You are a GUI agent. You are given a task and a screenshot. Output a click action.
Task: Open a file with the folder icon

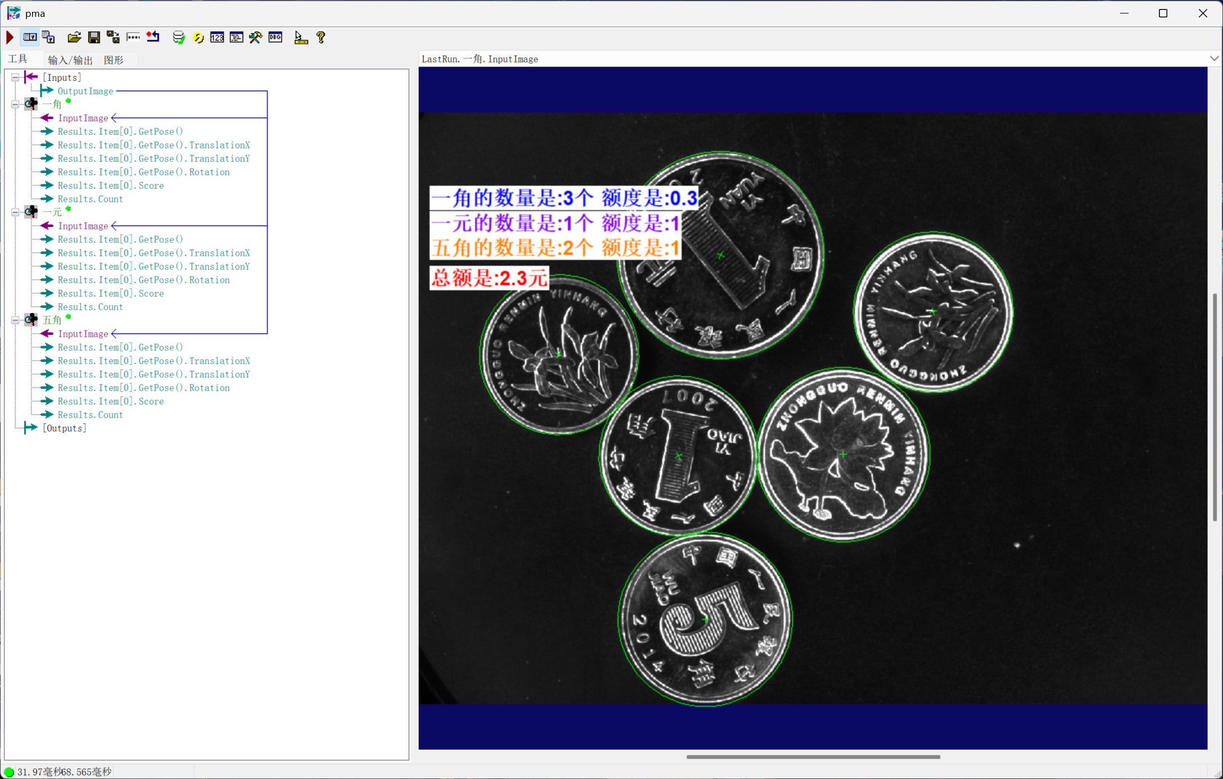point(74,38)
